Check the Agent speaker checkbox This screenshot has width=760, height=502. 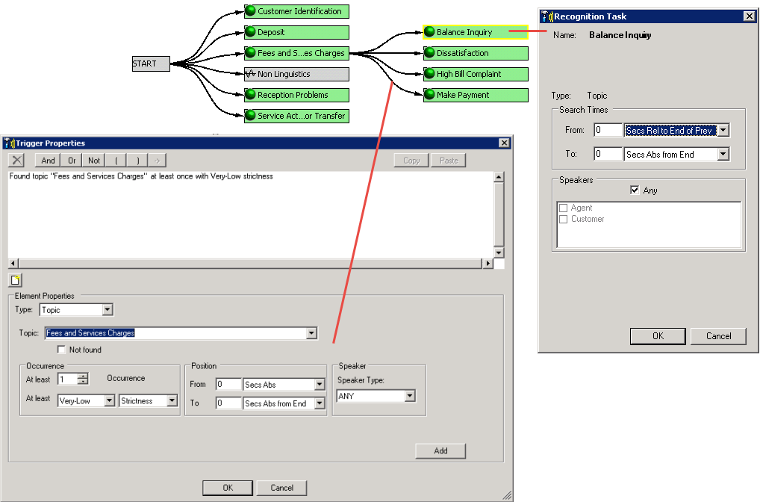coord(563,208)
